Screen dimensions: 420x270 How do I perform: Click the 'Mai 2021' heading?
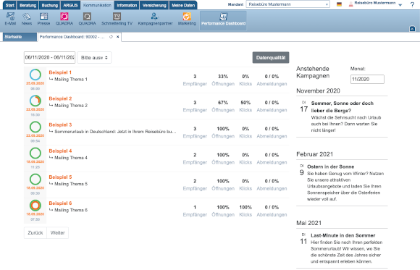click(308, 223)
